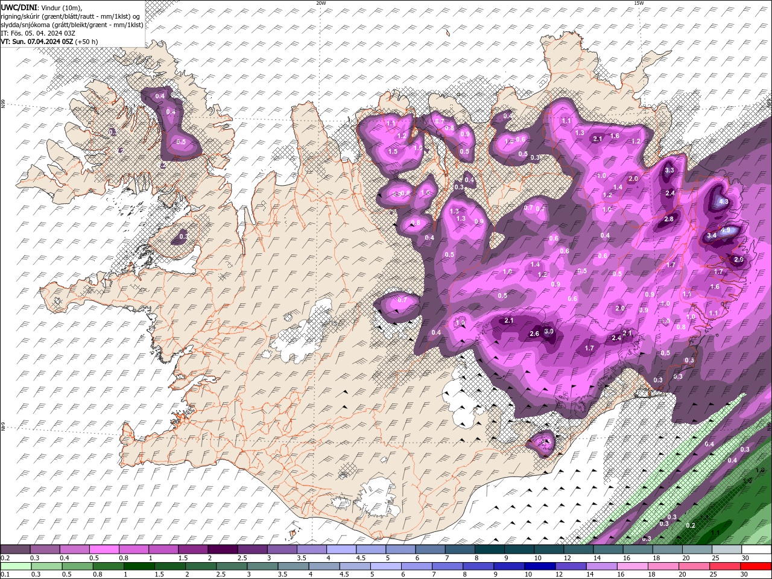Click the 4.3 snowfall value on the map
Viewport: 772px width, 579px height.
point(724,202)
